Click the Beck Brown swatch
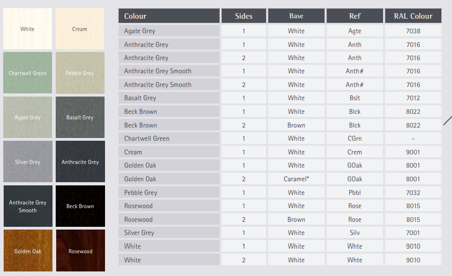452x276 pixels. coord(80,206)
